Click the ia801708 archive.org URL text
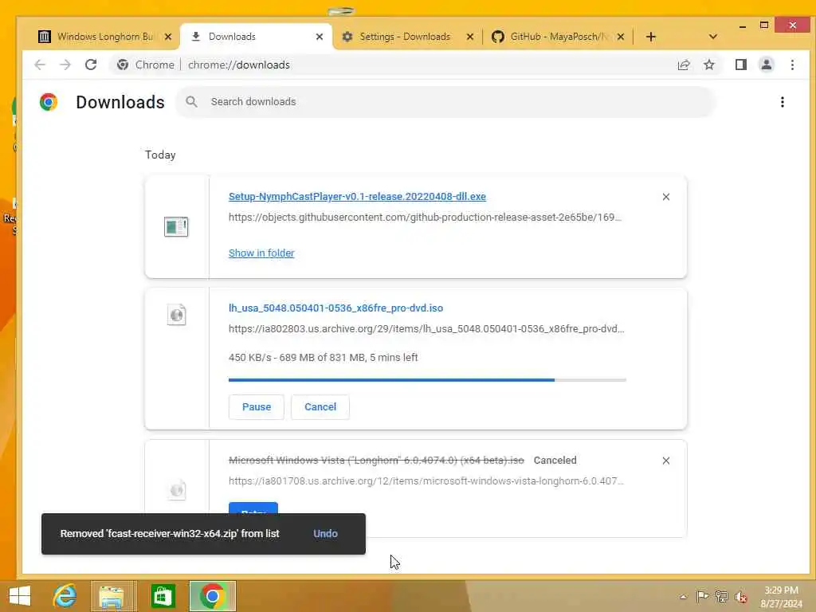This screenshot has height=612, width=816. pos(426,481)
